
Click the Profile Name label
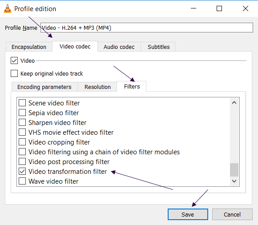[21, 28]
